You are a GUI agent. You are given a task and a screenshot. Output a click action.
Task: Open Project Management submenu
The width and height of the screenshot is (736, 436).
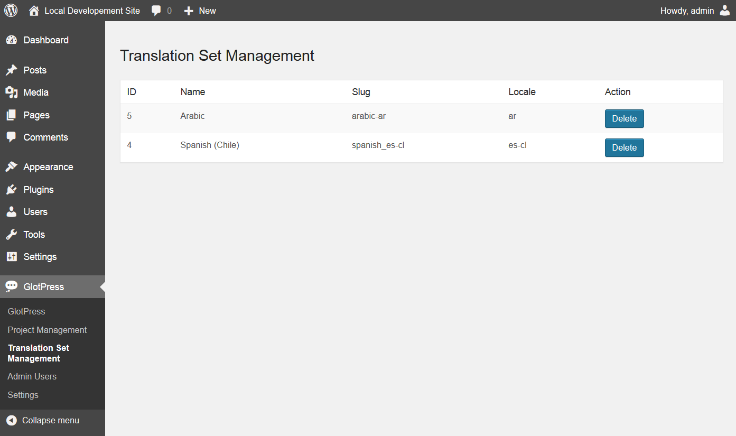(x=47, y=330)
